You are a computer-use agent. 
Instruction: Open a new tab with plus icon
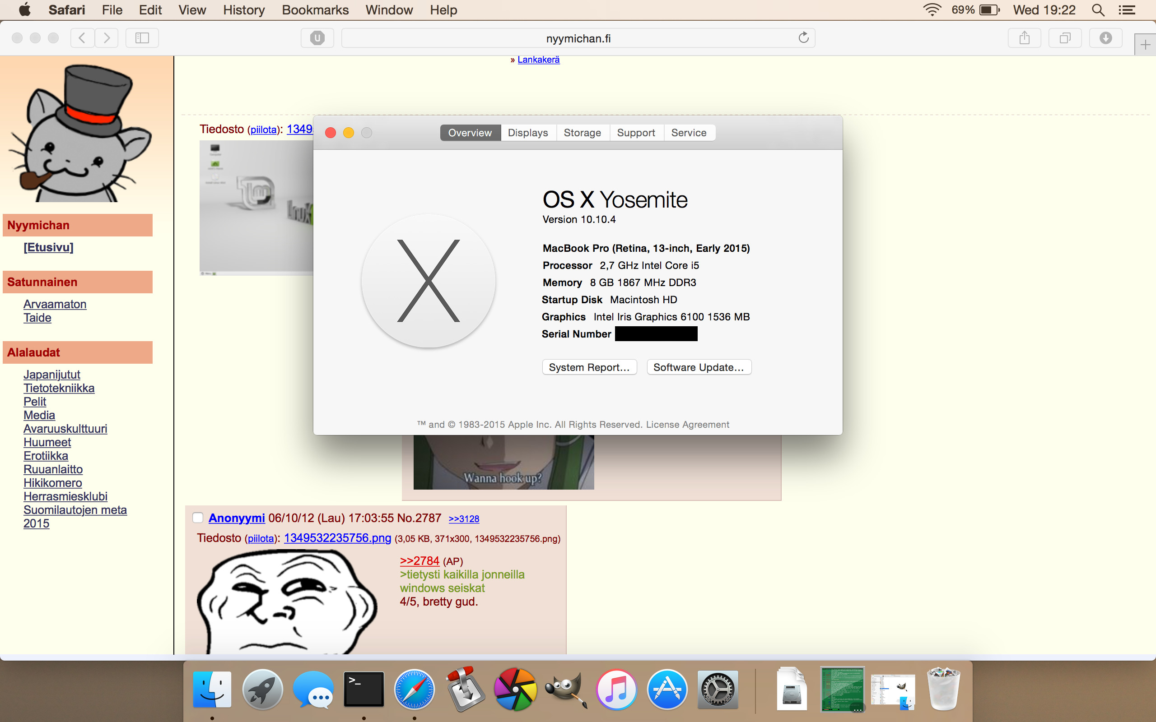click(x=1145, y=45)
